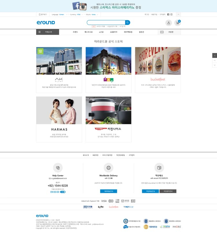Open the Ship to Korea dropdown
This screenshot has width=217, height=234.
click(92, 14)
